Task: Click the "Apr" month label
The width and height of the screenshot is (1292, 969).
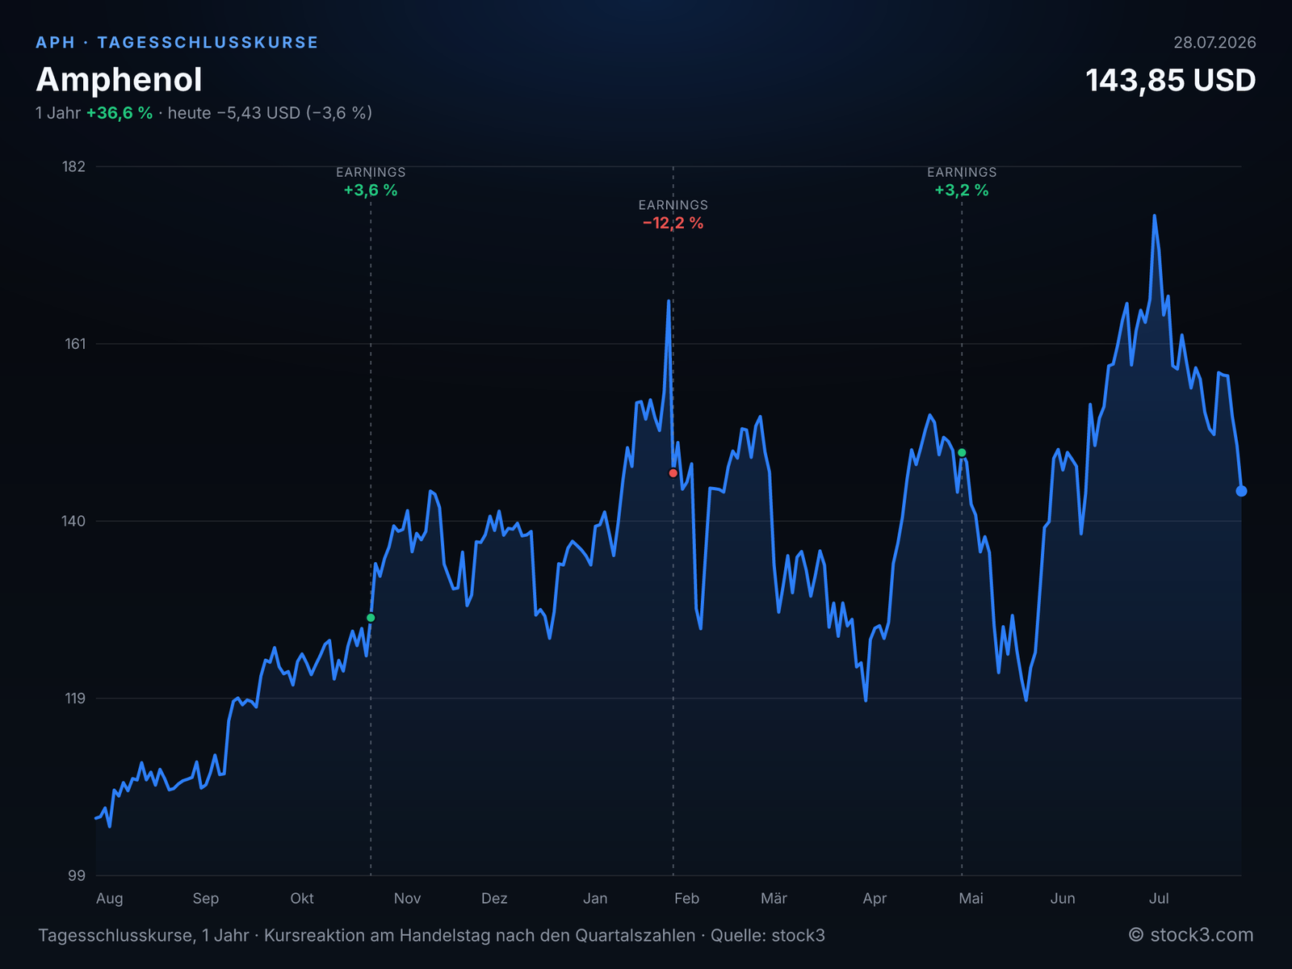Action: pos(875,899)
